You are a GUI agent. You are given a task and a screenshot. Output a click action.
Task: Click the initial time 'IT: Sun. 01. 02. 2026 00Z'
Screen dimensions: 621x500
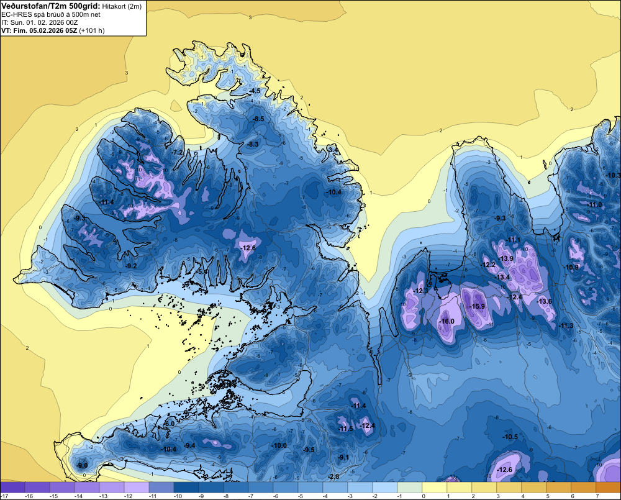(40, 22)
